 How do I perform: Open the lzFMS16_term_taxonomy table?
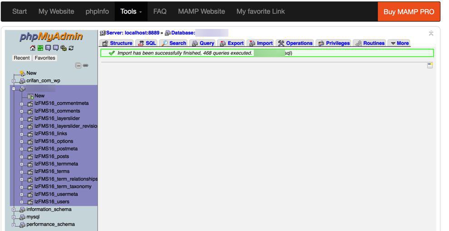[x=63, y=187]
